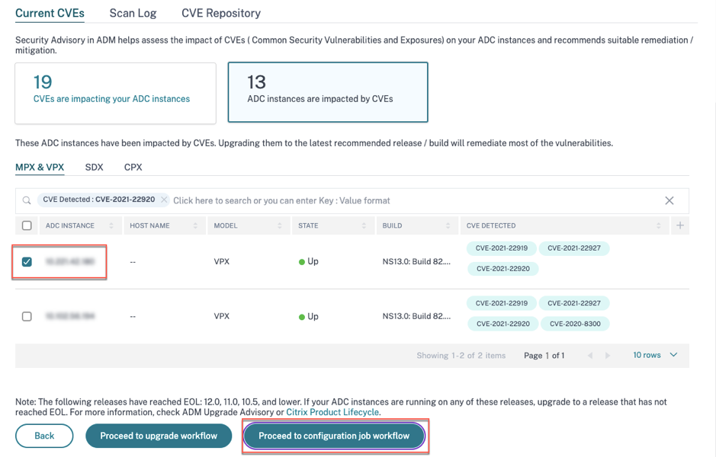The height and width of the screenshot is (457, 716).
Task: Select the SDX tab
Action: click(94, 167)
